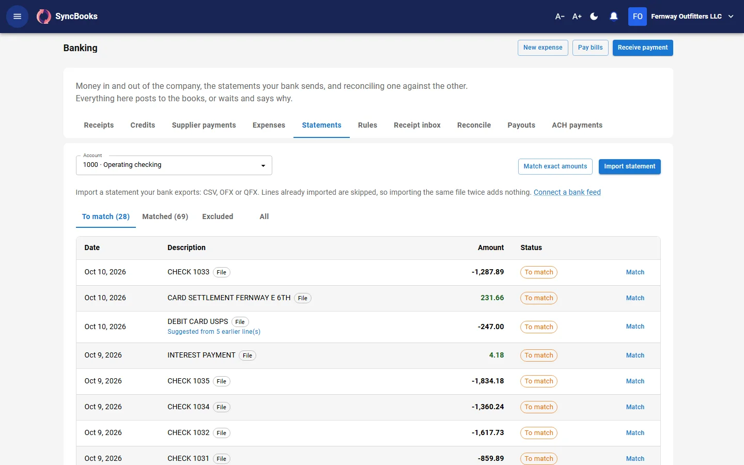The height and width of the screenshot is (465, 744).
Task: Click Match exact amounts button
Action: point(555,166)
